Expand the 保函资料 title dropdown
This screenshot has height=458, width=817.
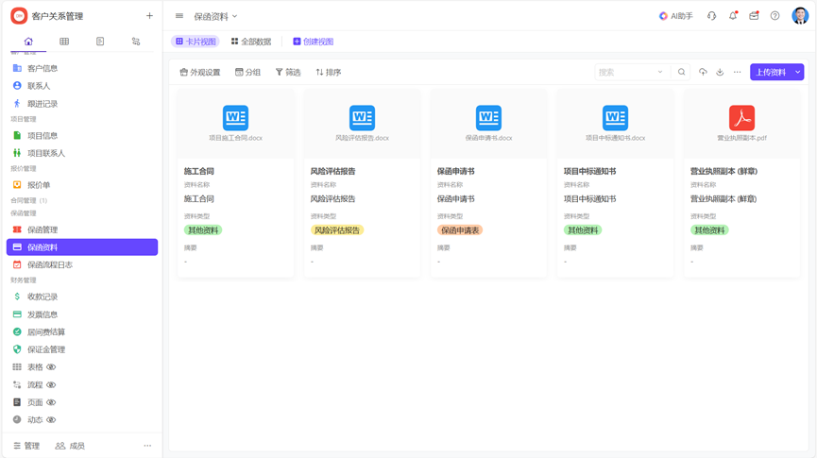point(235,16)
